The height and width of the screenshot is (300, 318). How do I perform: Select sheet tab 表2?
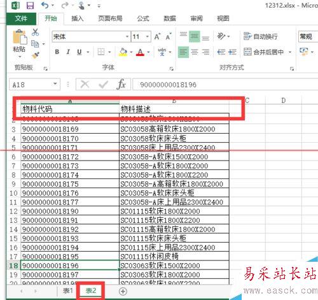91,290
